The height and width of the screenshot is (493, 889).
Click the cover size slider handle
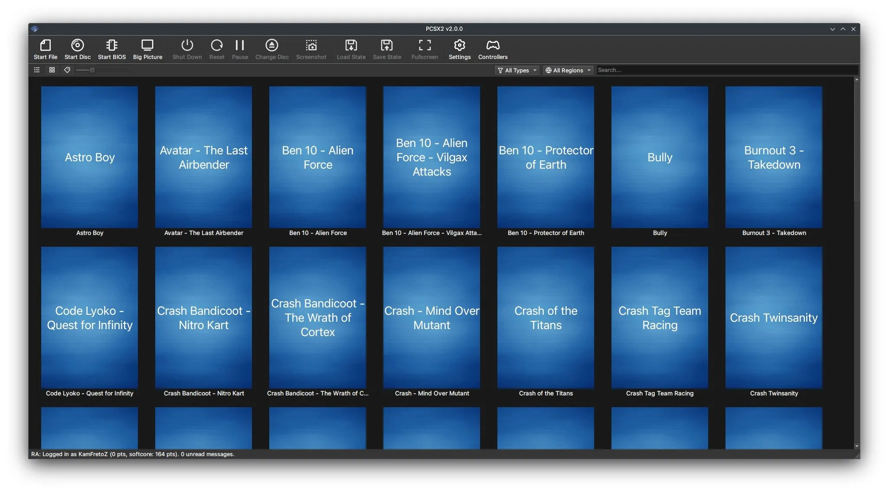click(x=92, y=70)
